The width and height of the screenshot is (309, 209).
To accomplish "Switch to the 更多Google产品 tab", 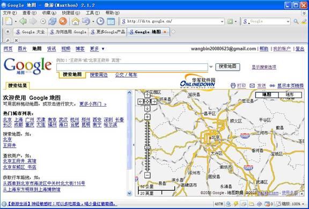I will (108, 32).
